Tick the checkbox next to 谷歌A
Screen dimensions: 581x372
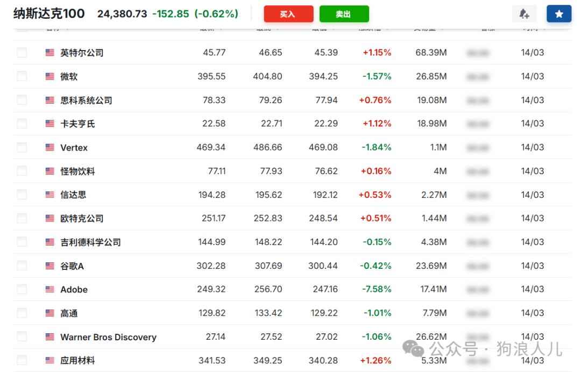[x=22, y=266]
